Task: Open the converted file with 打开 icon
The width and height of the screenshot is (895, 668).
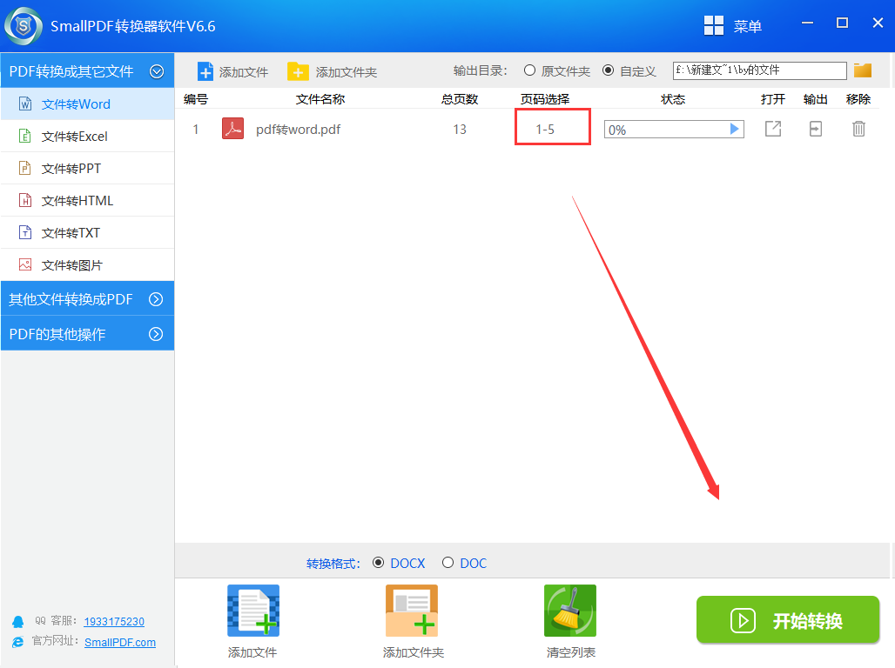Action: [773, 129]
